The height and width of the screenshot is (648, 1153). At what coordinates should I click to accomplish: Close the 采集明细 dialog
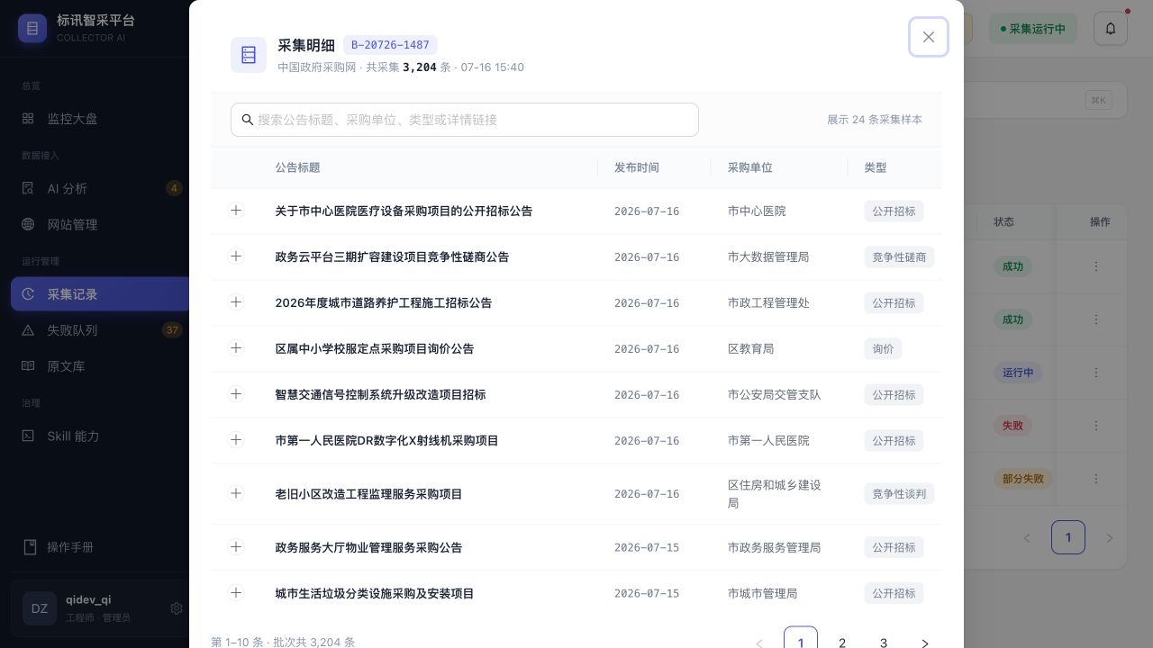click(929, 37)
